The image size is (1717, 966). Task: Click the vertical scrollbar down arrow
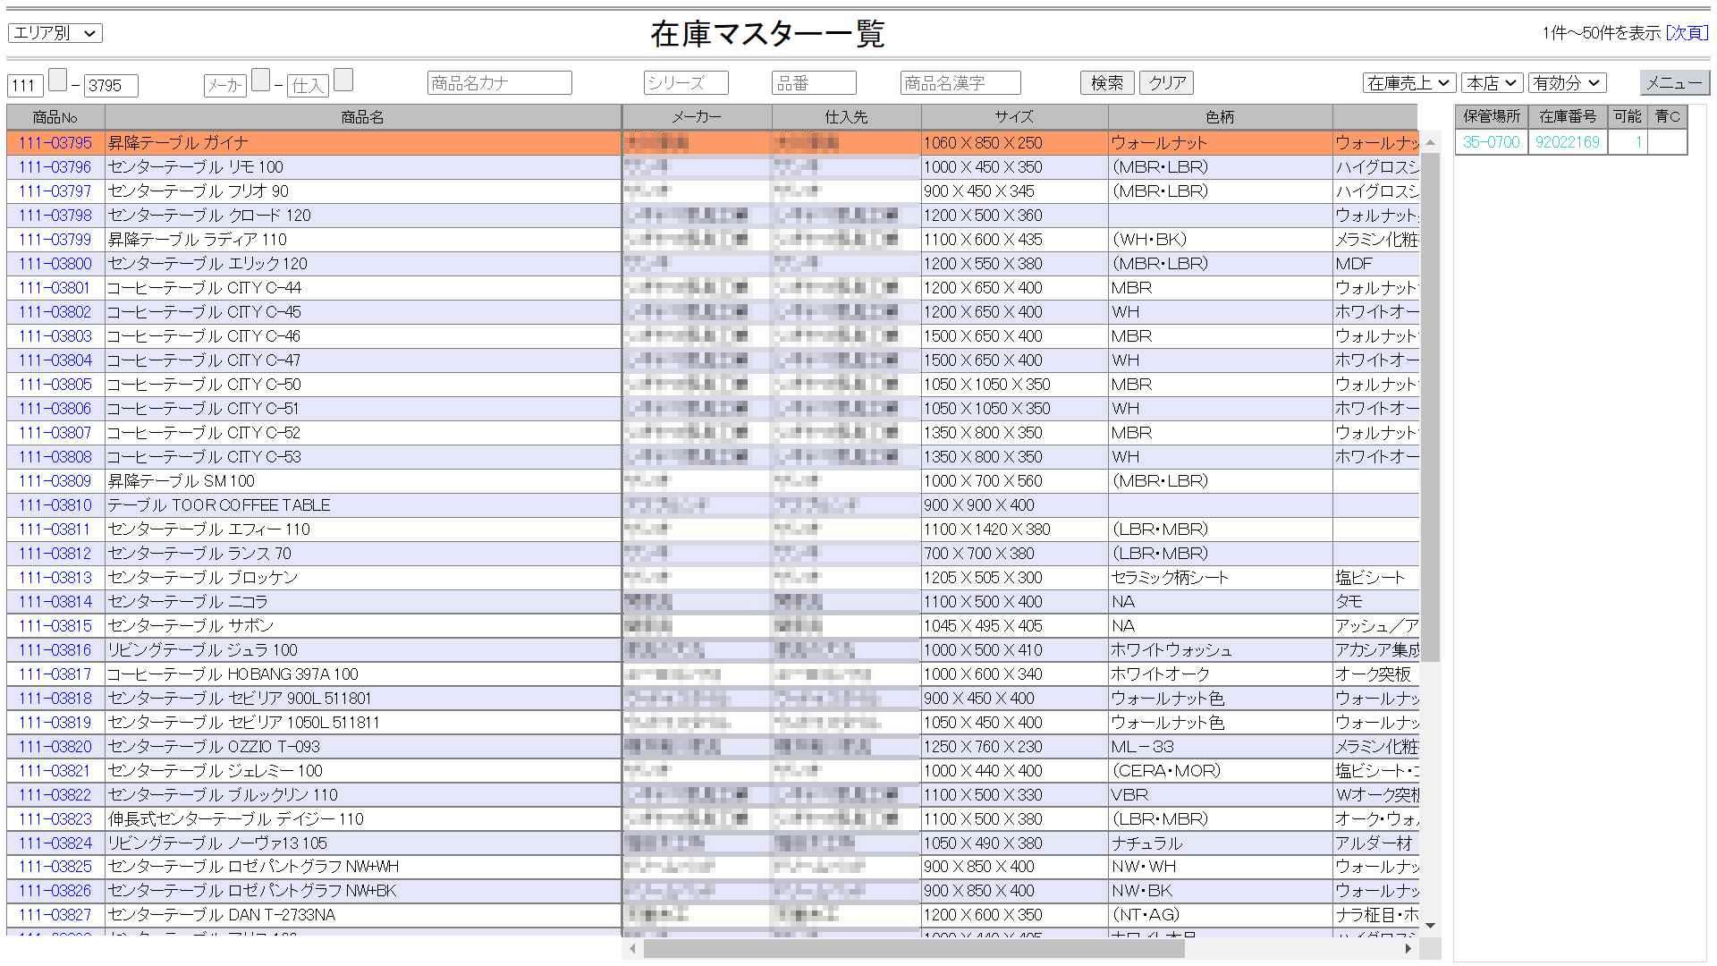(x=1430, y=926)
